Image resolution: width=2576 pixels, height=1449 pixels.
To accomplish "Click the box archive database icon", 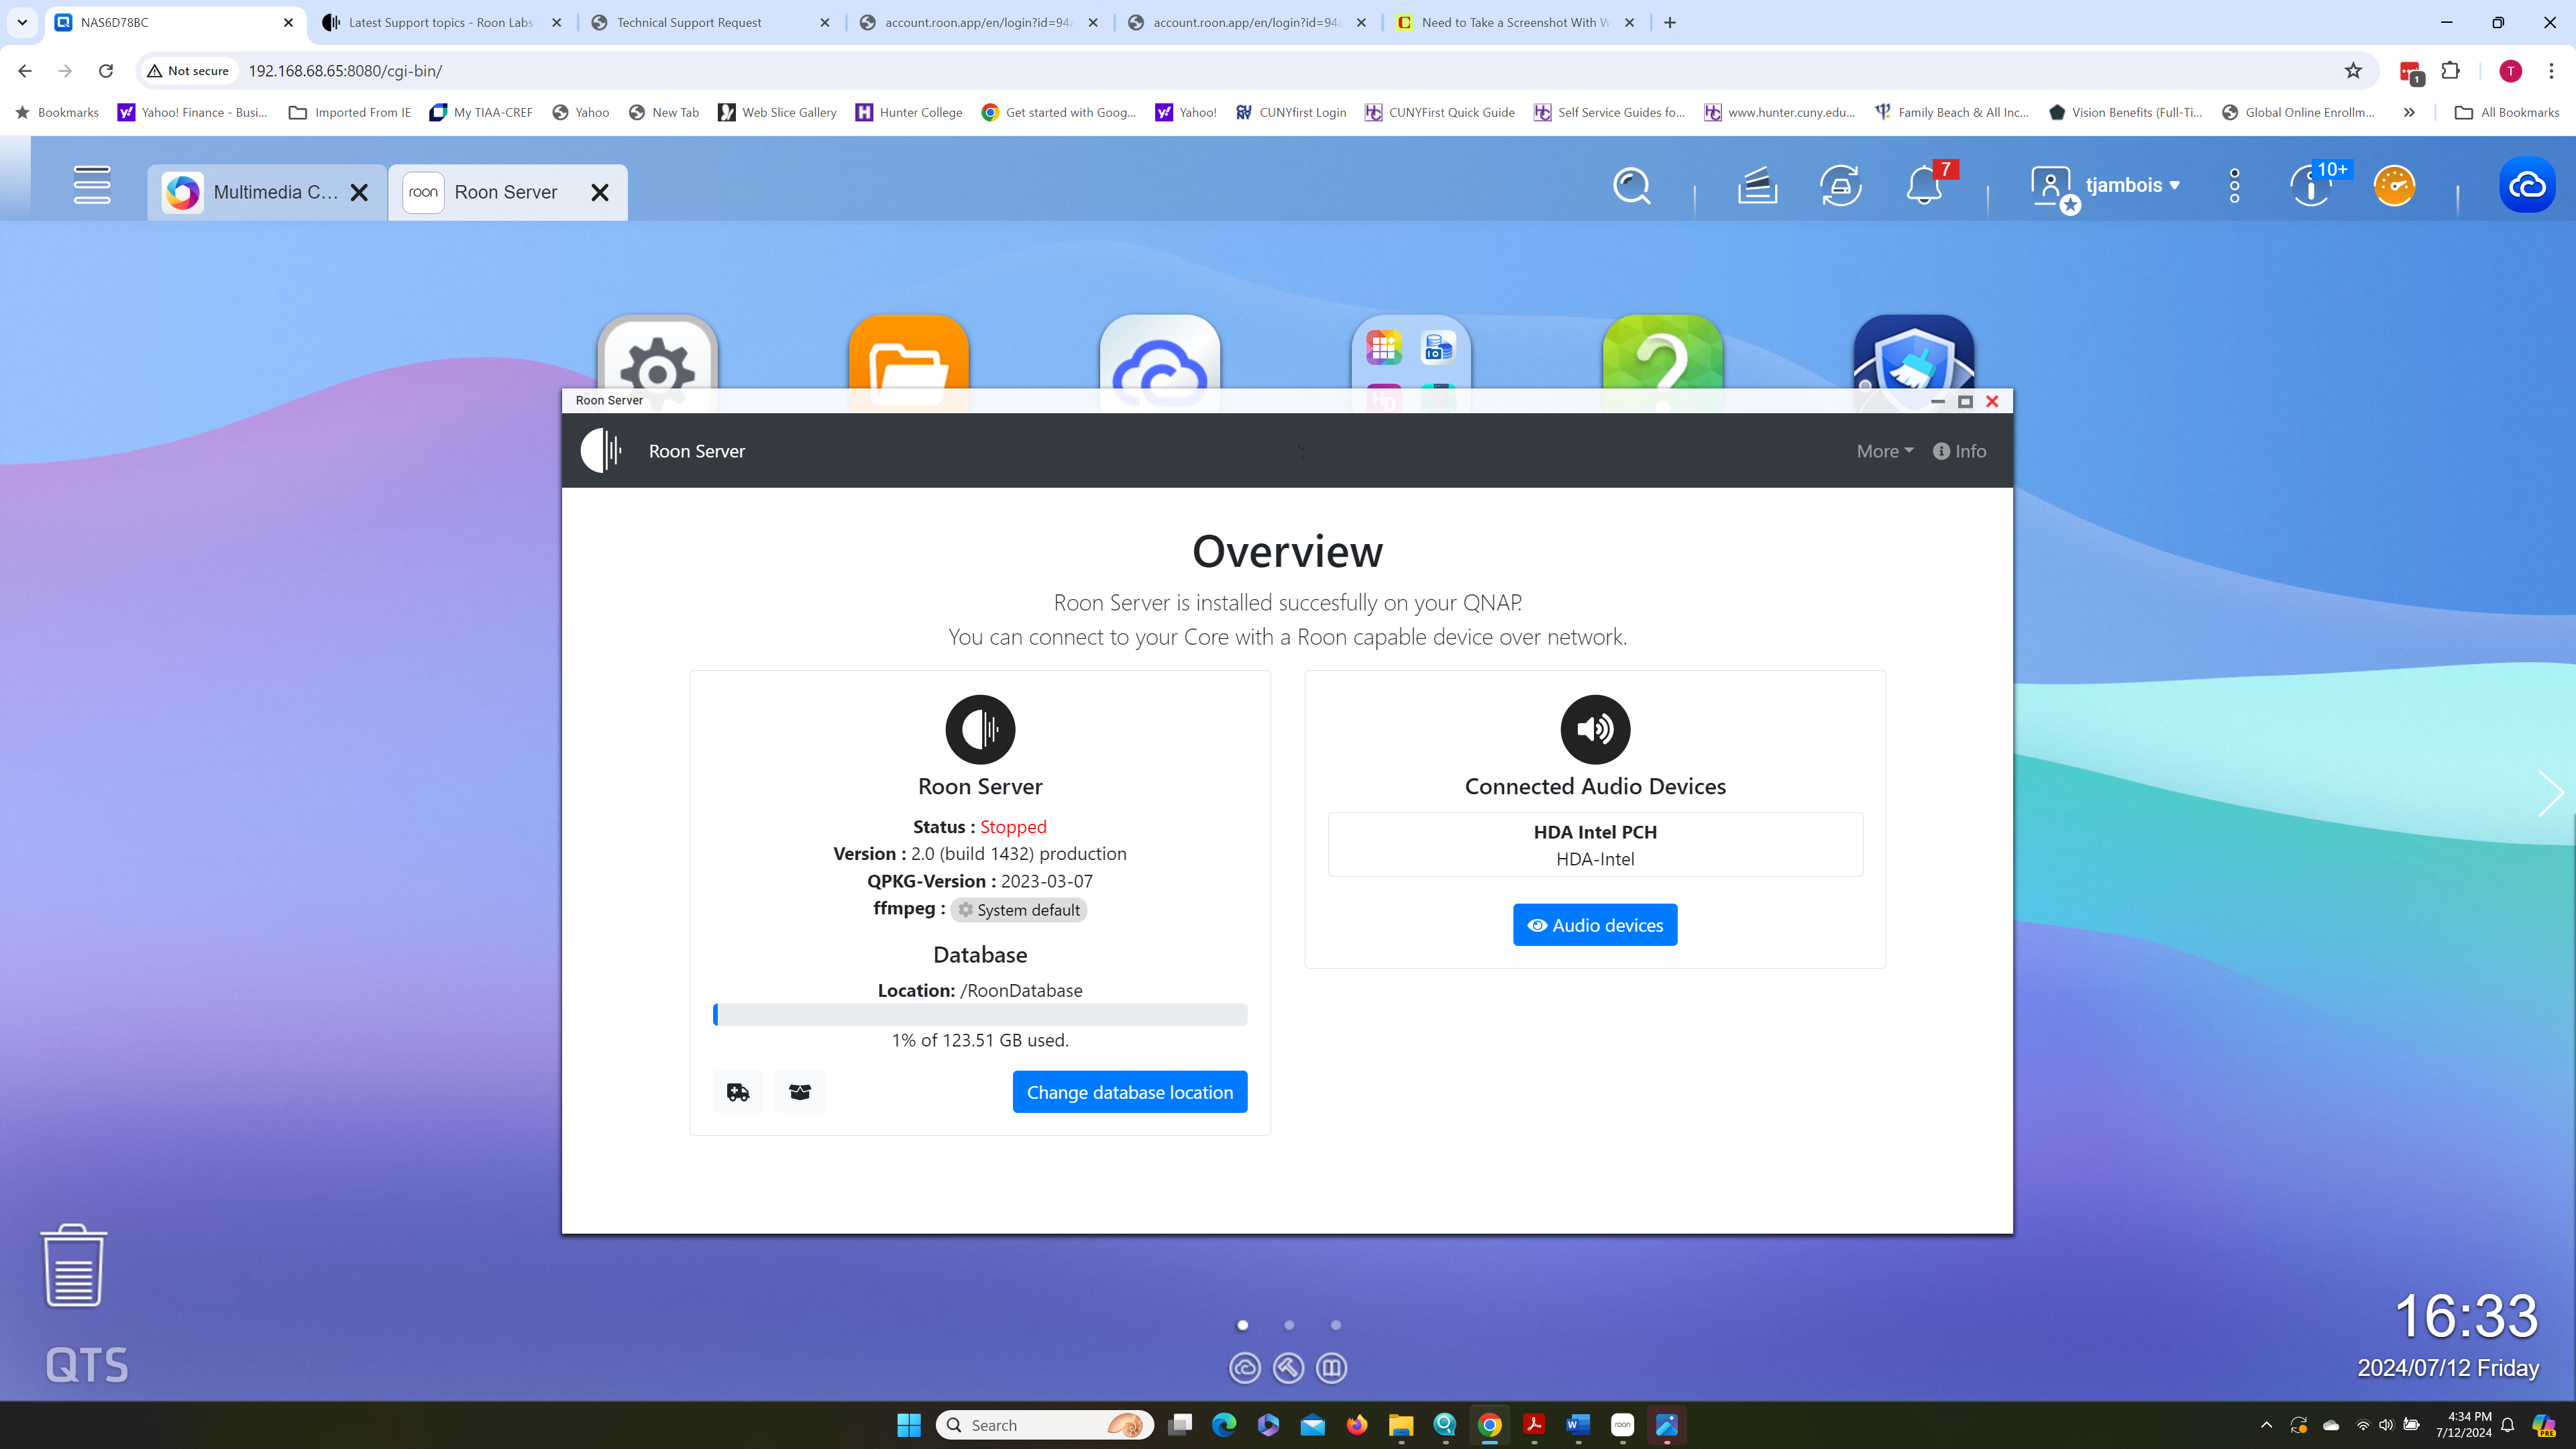I will pos(800,1092).
